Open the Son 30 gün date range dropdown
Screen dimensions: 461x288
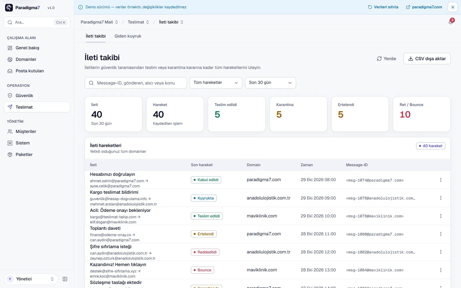click(270, 83)
